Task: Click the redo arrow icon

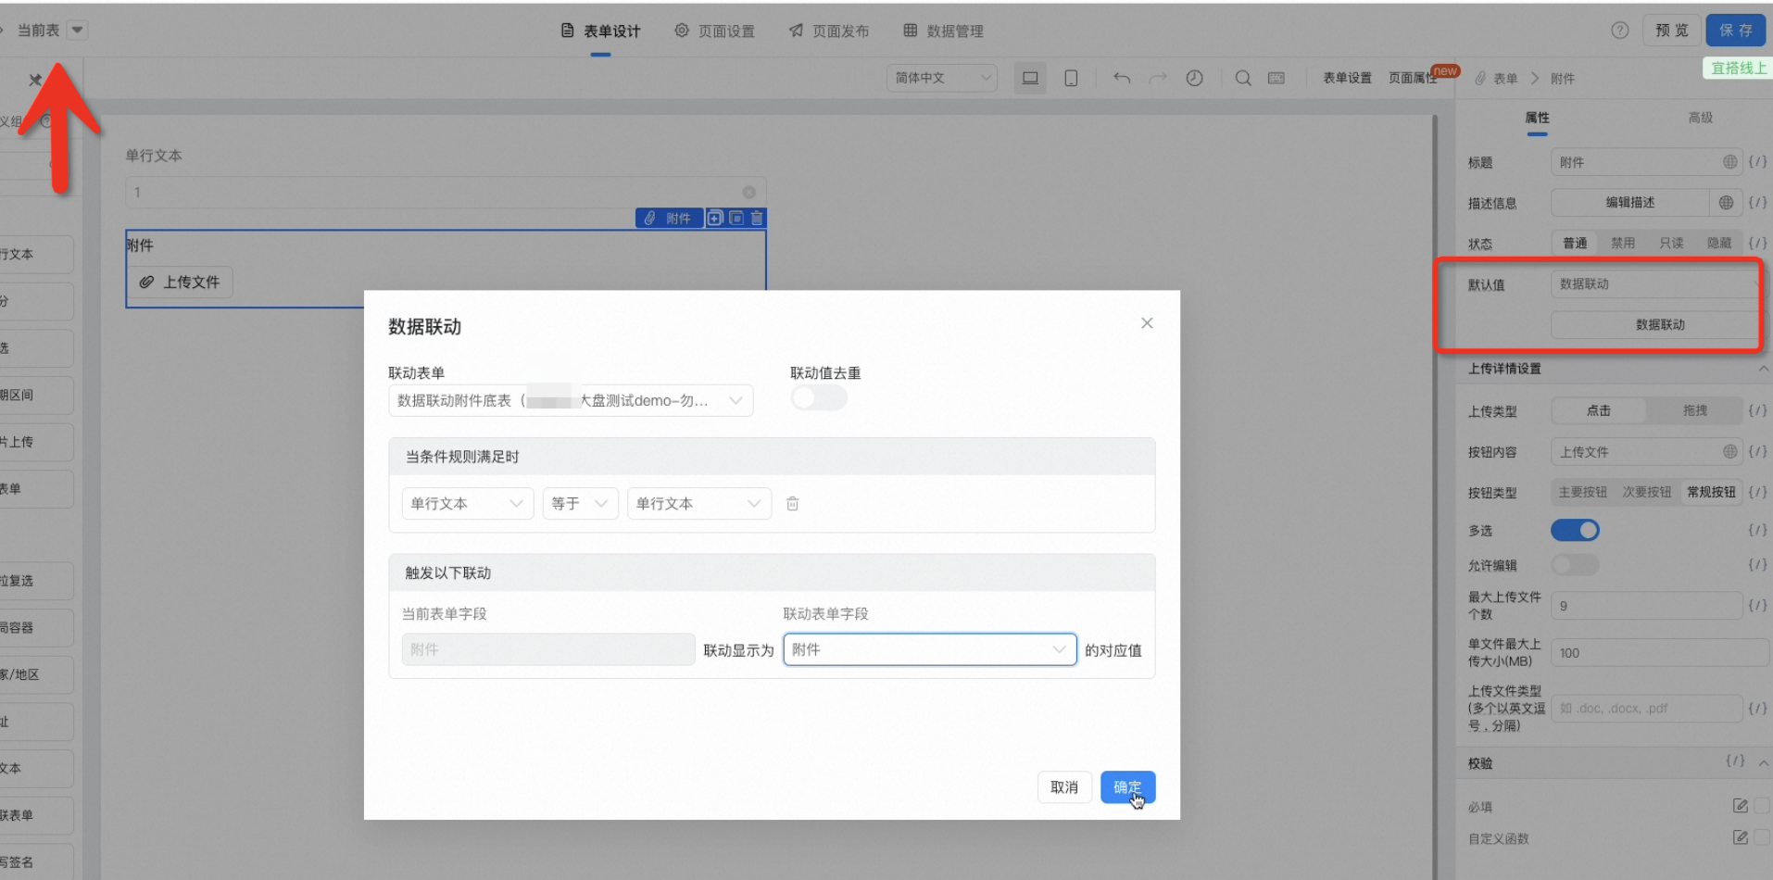Action: click(x=1158, y=78)
